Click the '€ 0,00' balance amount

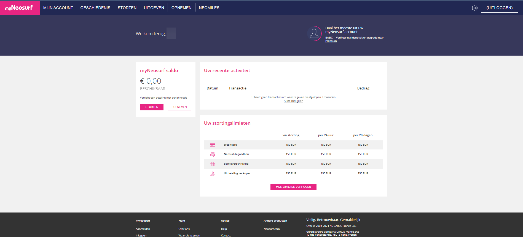[x=151, y=81]
